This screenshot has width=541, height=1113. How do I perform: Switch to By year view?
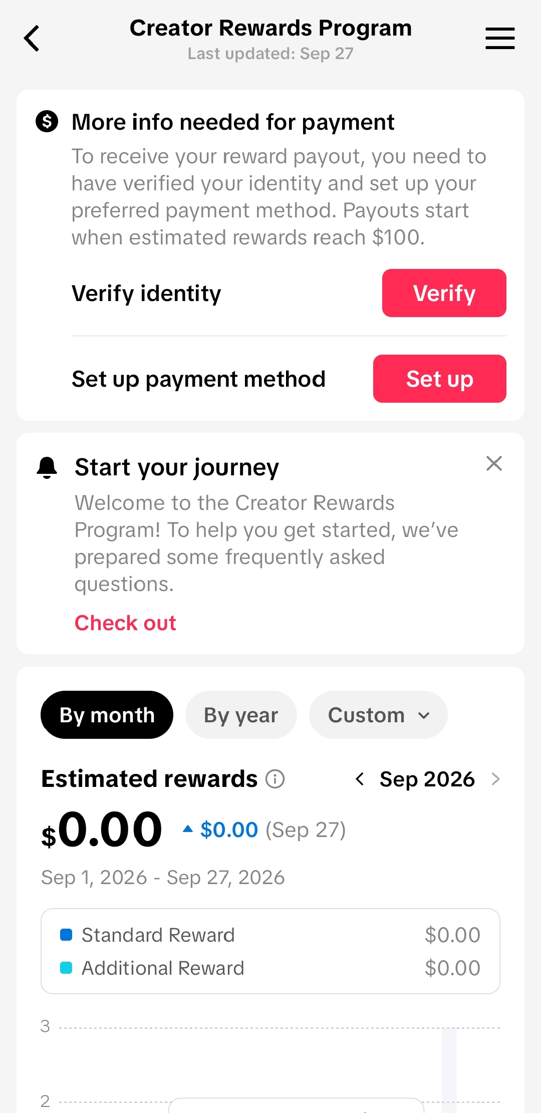coord(241,715)
